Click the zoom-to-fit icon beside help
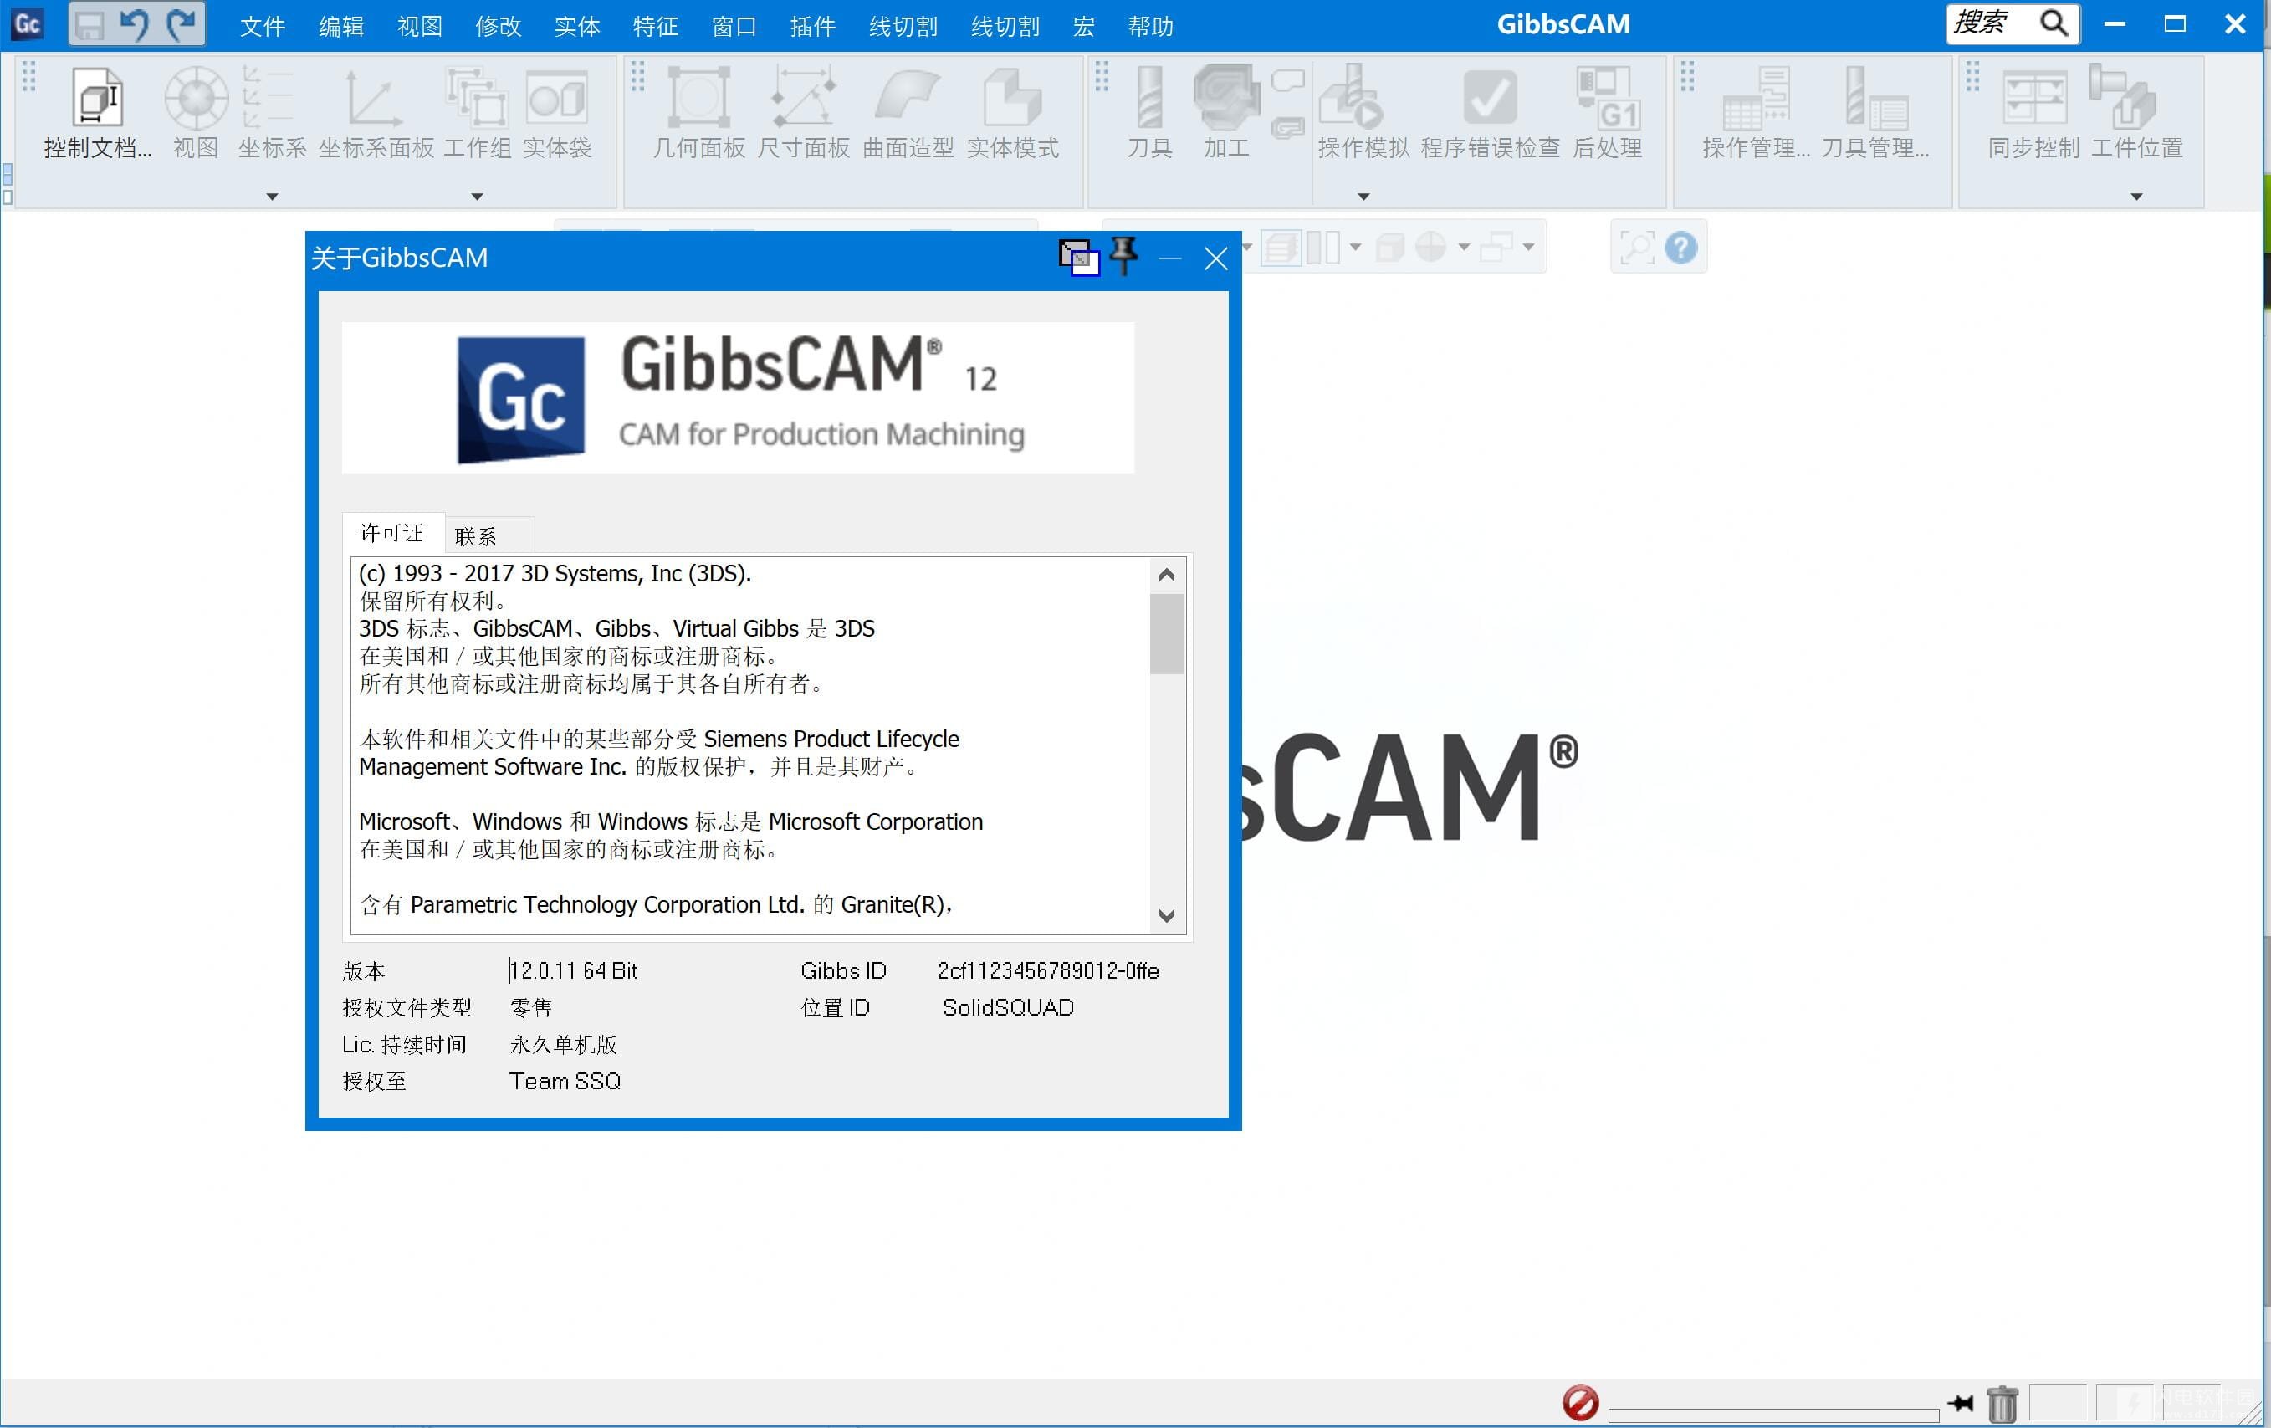This screenshot has width=2271, height=1428. (1636, 248)
